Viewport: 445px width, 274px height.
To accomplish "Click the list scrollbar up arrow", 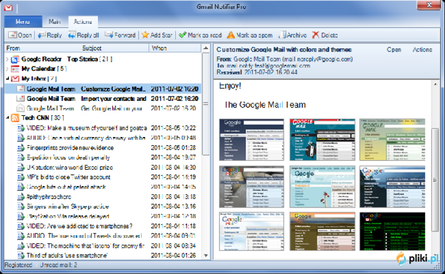I will (206, 48).
